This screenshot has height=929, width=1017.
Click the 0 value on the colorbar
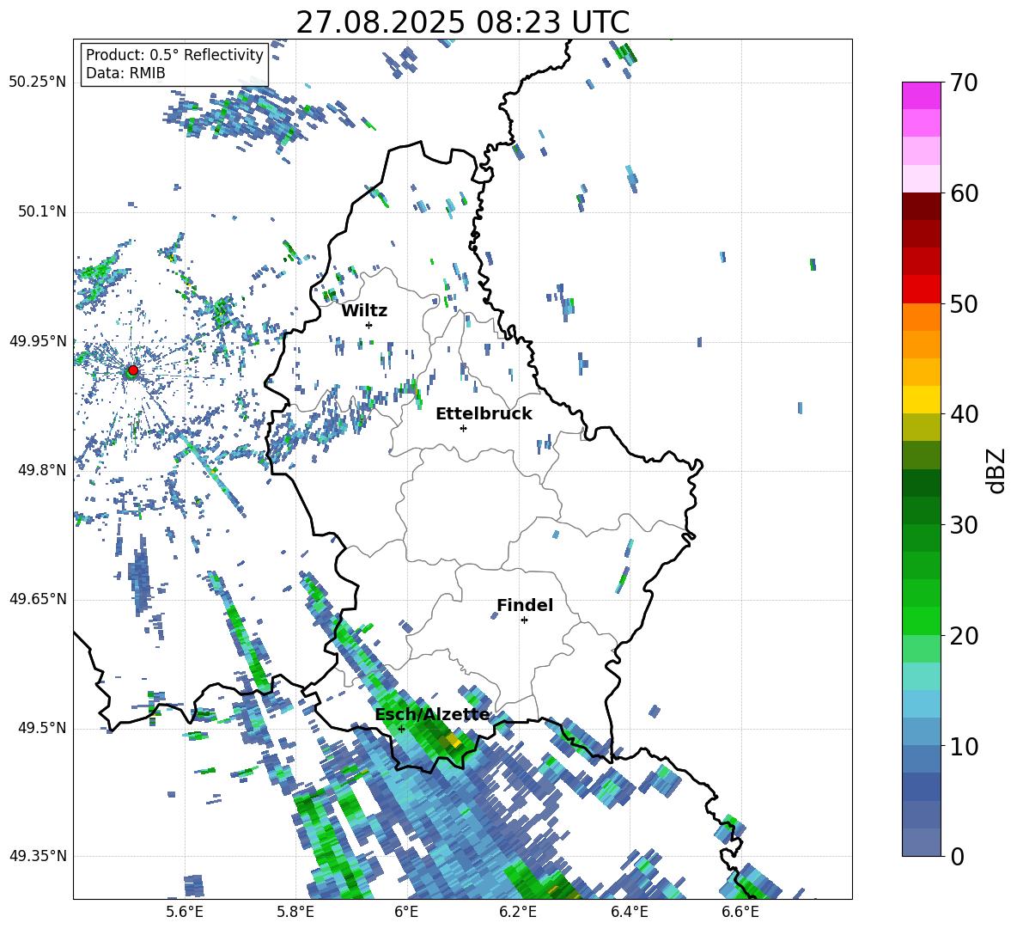[957, 856]
